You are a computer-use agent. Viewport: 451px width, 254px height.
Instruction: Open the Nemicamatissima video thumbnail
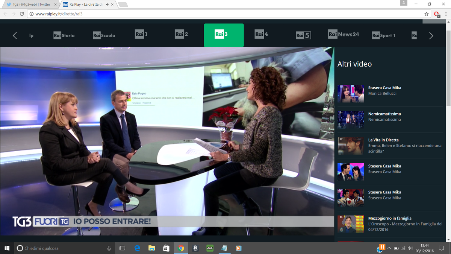351,120
